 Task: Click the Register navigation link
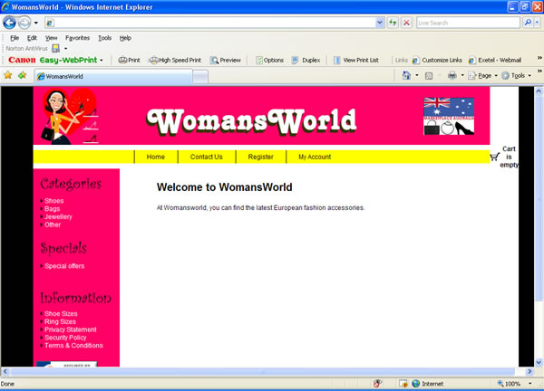coord(260,157)
